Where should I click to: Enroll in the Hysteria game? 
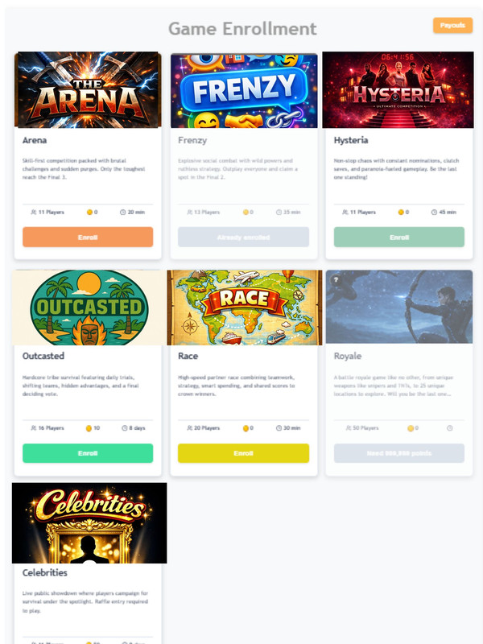point(399,237)
